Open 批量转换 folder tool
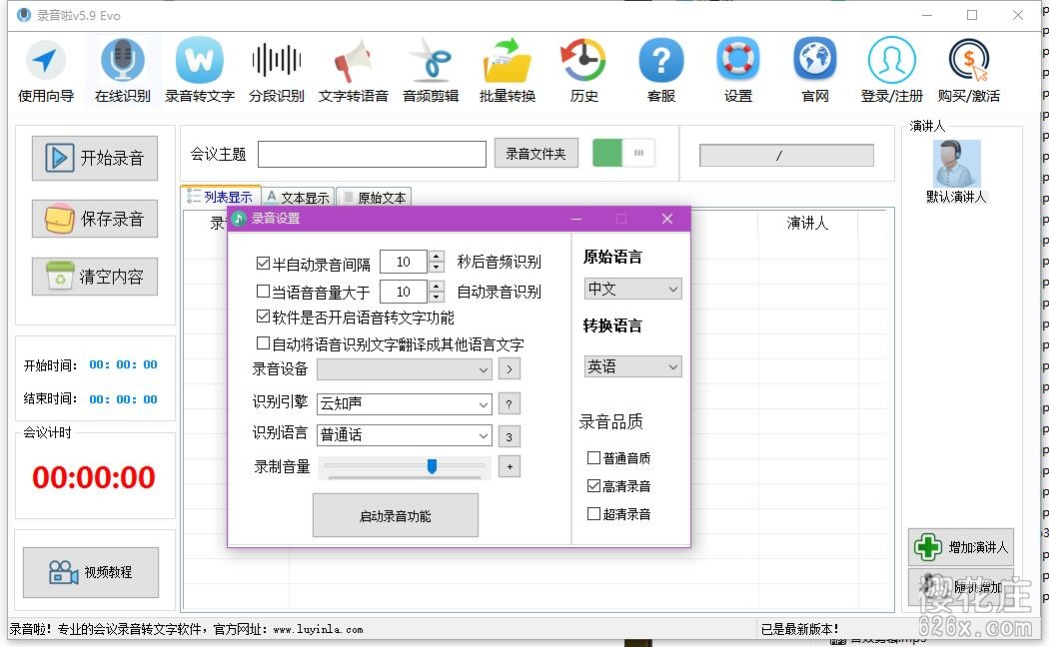Screen dimensions: 1049x647 (x=508, y=70)
